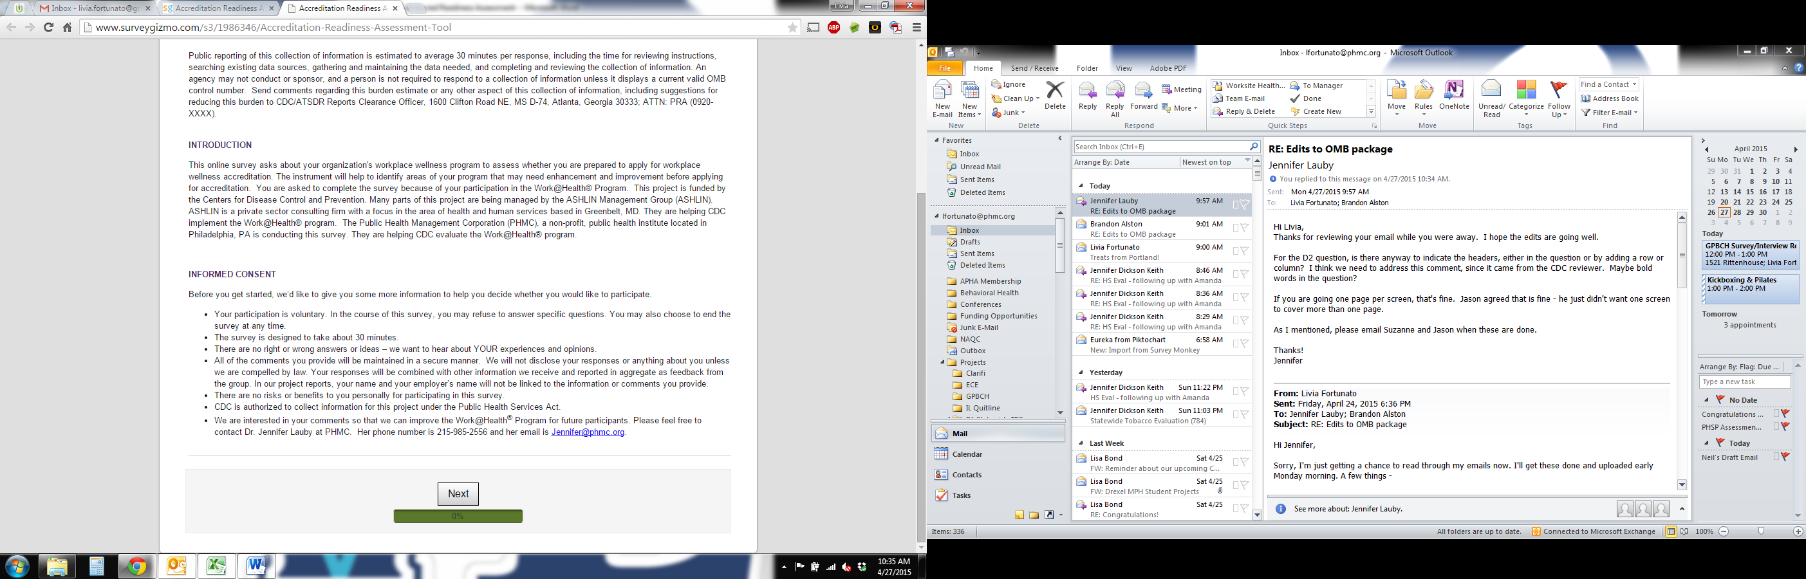This screenshot has width=1806, height=579.
Task: Open Windows Start button
Action: 17,566
